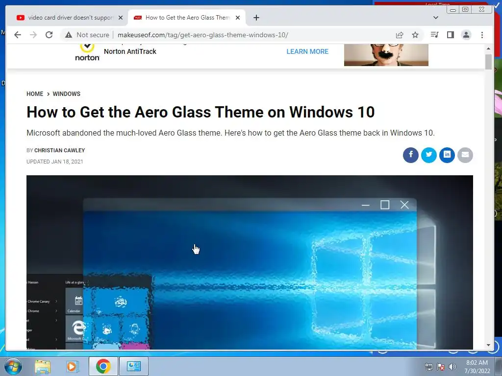This screenshot has width=502, height=376.
Task: Go back to the previous page
Action: point(18,35)
